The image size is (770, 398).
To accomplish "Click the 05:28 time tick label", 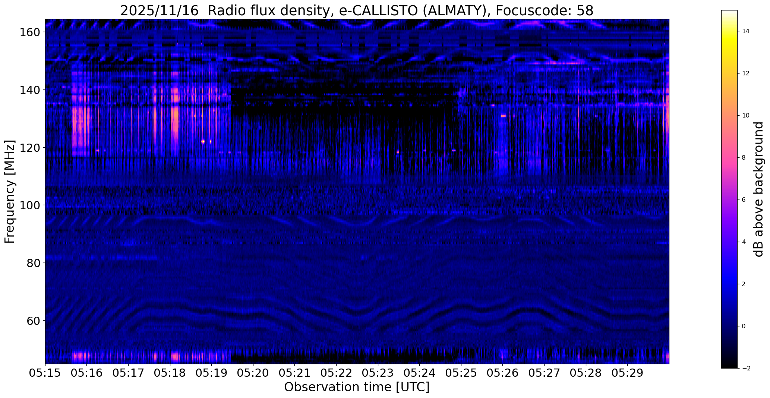I will tap(586, 373).
